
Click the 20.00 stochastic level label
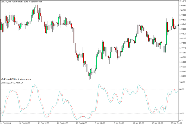(182, 113)
